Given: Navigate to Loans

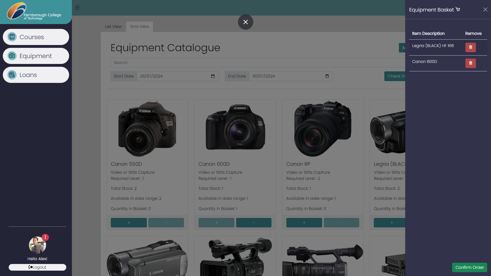Looking at the screenshot, I should tap(36, 75).
